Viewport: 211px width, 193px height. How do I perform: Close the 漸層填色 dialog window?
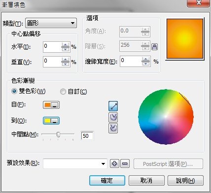[x=199, y=2]
